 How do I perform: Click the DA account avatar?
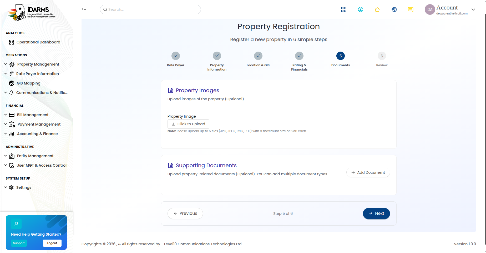[x=430, y=9]
